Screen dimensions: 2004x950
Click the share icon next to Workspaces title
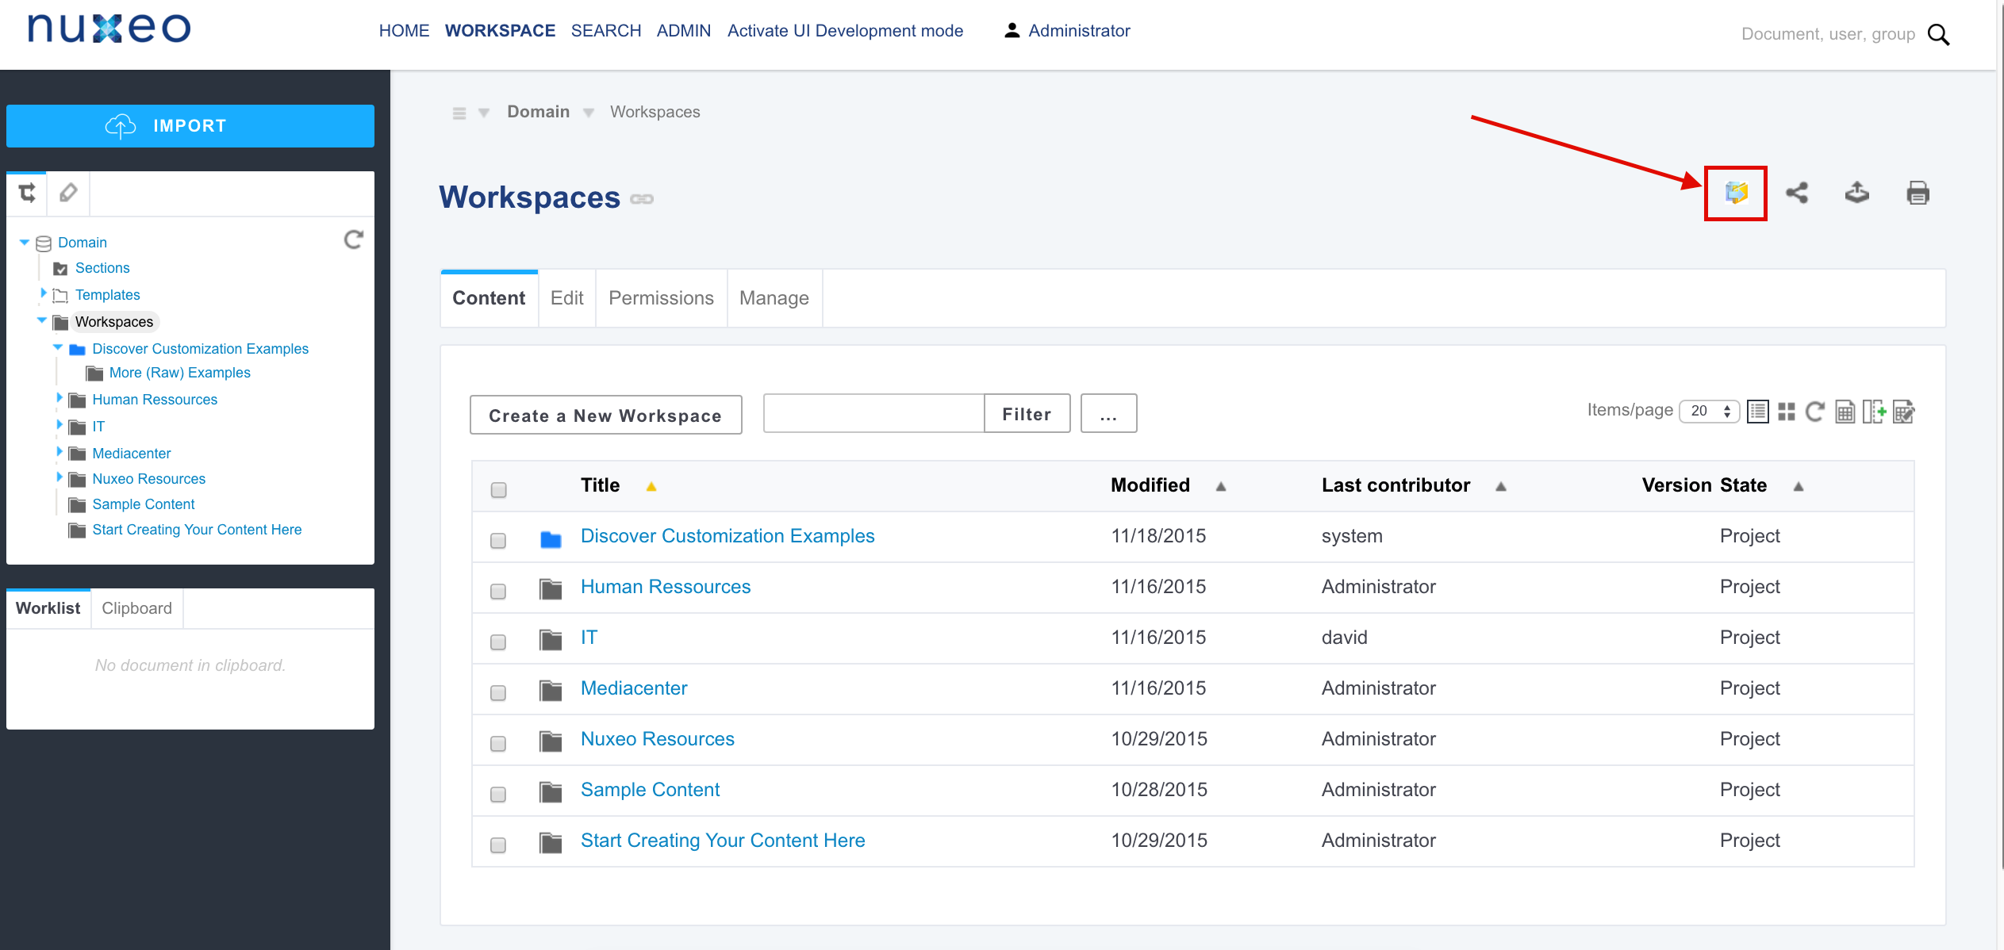1797,193
